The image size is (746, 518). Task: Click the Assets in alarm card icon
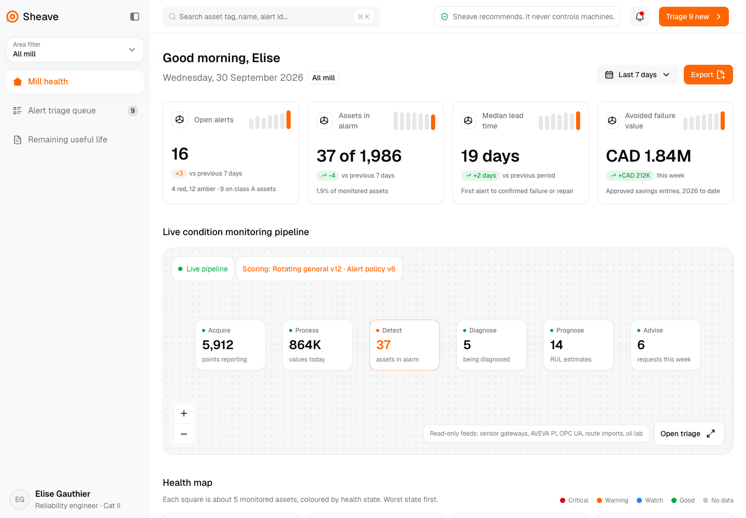[324, 121]
